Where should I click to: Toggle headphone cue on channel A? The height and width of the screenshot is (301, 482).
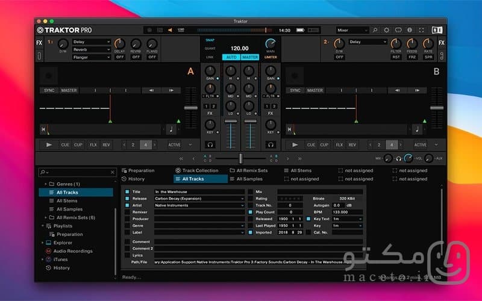coord(210,144)
